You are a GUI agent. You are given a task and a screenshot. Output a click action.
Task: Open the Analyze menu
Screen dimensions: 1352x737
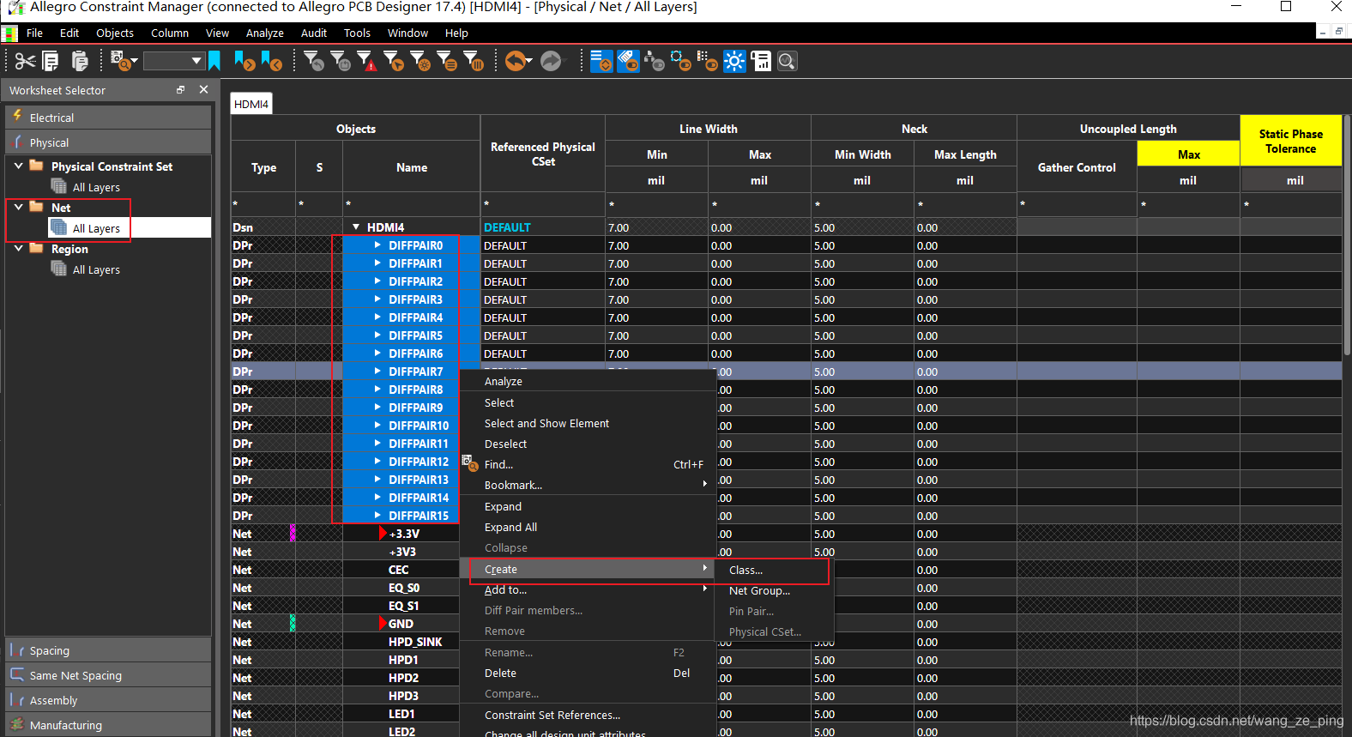click(265, 33)
